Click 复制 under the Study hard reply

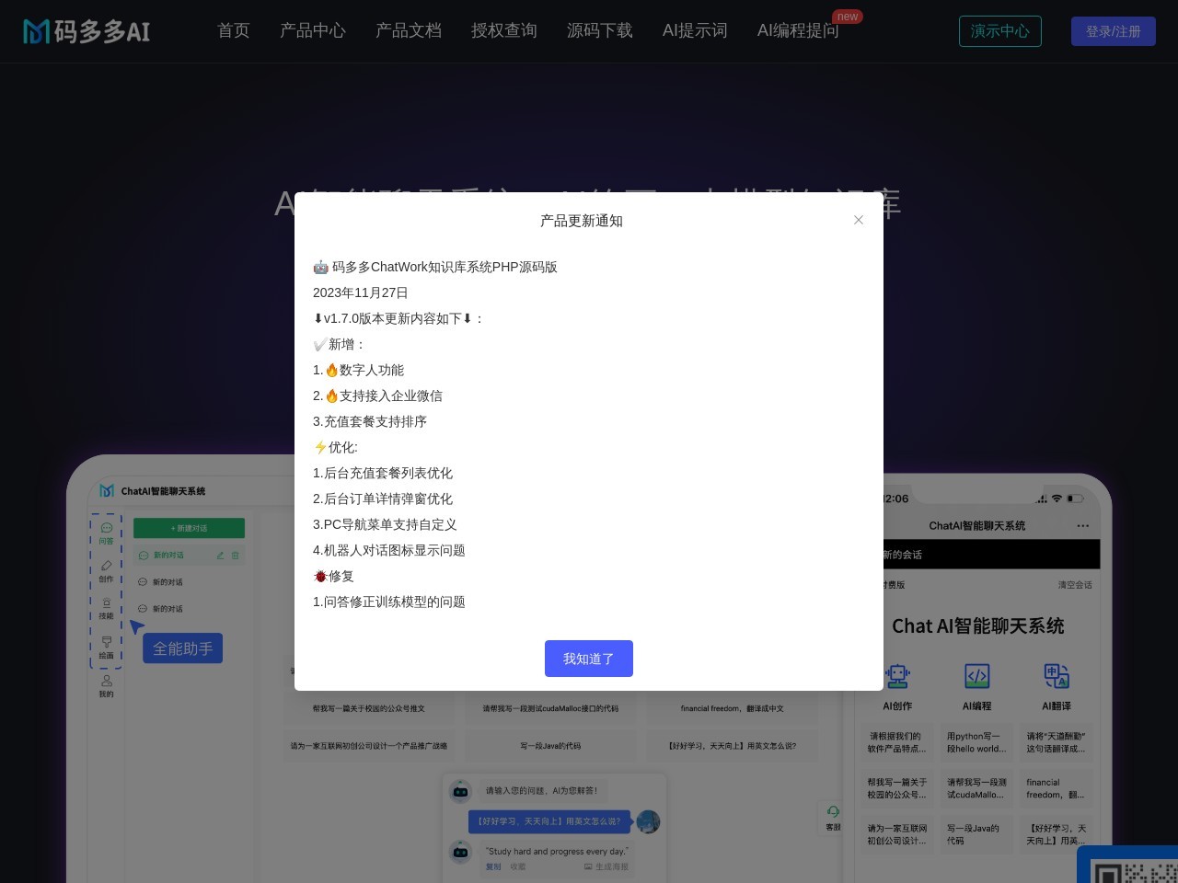coord(494,866)
